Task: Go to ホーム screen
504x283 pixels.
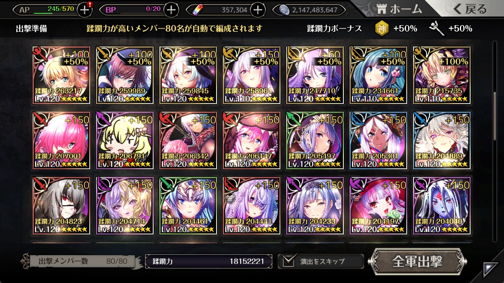Action: tap(399, 9)
